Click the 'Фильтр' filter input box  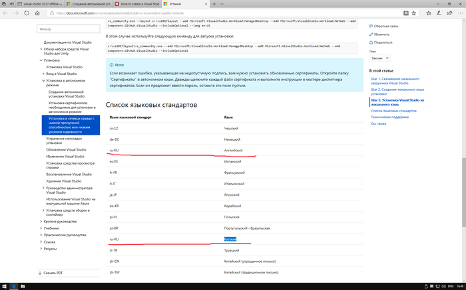pyautogui.click(x=69, y=29)
